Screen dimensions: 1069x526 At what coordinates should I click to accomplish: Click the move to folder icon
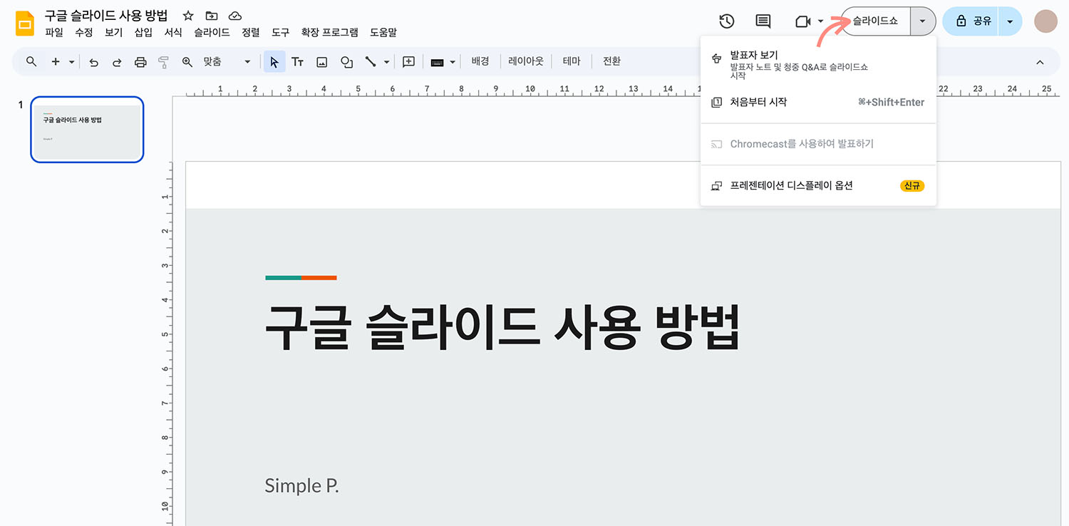[212, 16]
